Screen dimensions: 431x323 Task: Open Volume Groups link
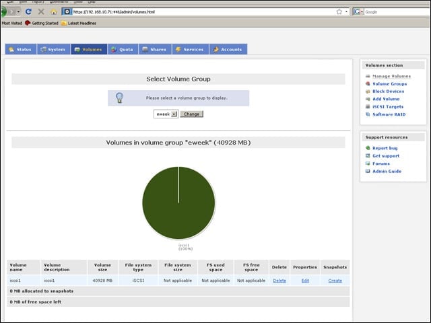[x=389, y=83]
